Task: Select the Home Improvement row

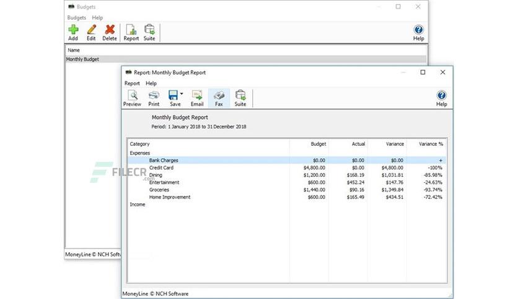Action: point(287,197)
